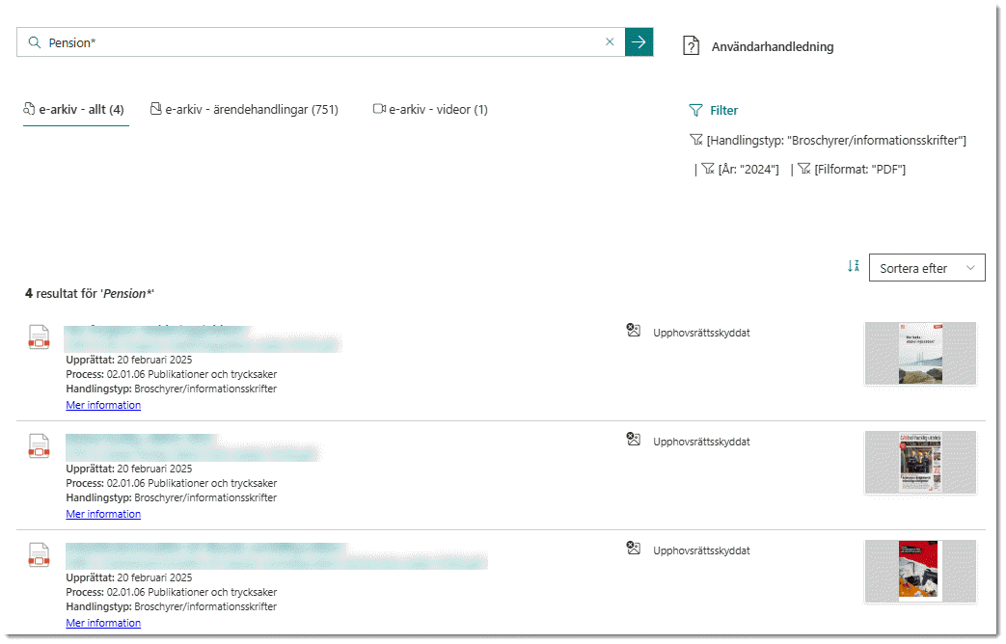This screenshot has height=644, width=1006.
Task: Clear the Pension* search text
Action: coord(610,41)
